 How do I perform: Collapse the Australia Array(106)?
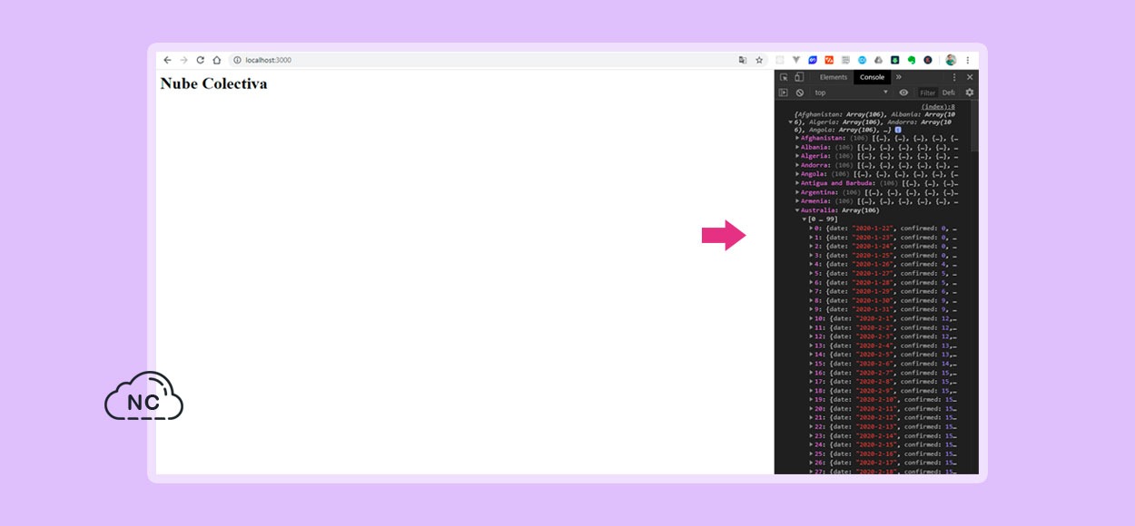pyautogui.click(x=798, y=210)
